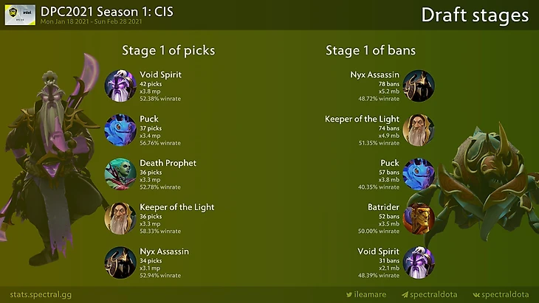Viewport: 539px width, 303px height.
Task: Click Keeper of the Light picks portrait
Action: [x=120, y=218]
